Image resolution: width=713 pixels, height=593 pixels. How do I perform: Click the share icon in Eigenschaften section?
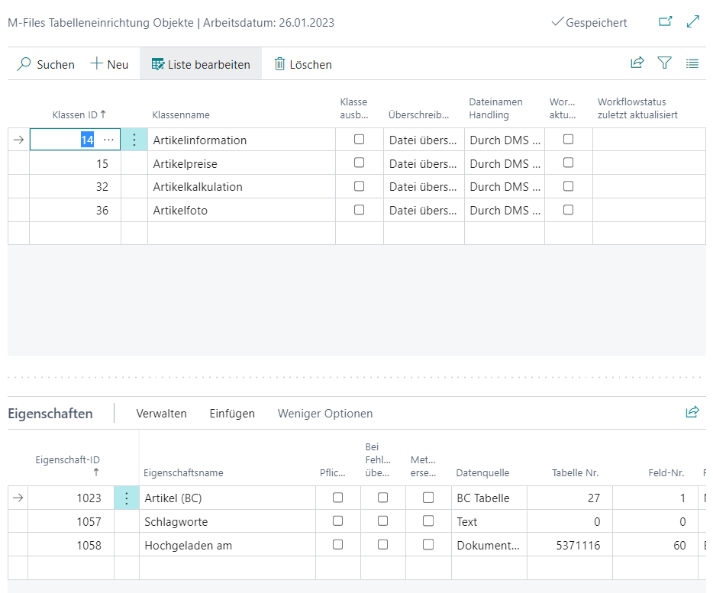[x=692, y=412]
